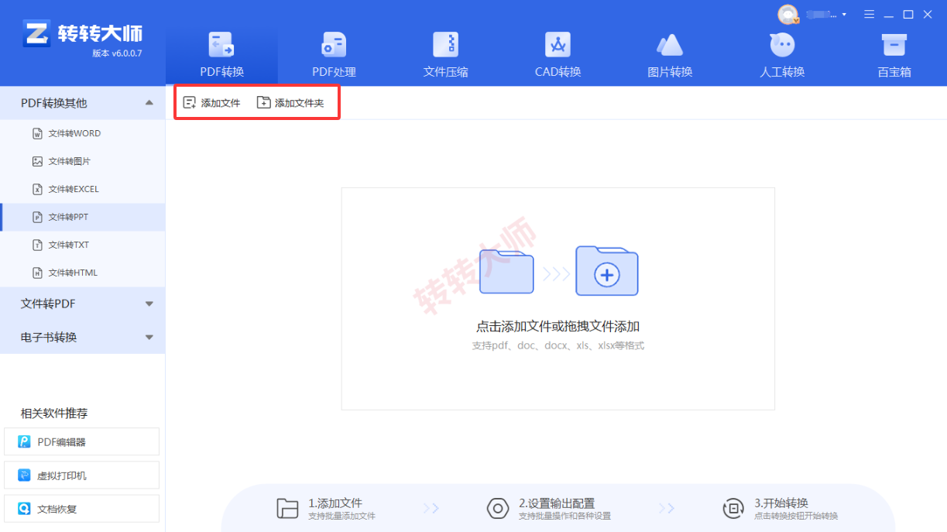The width and height of the screenshot is (947, 532).
Task: Open the 百宝箱 toolbox tab
Action: coord(894,56)
